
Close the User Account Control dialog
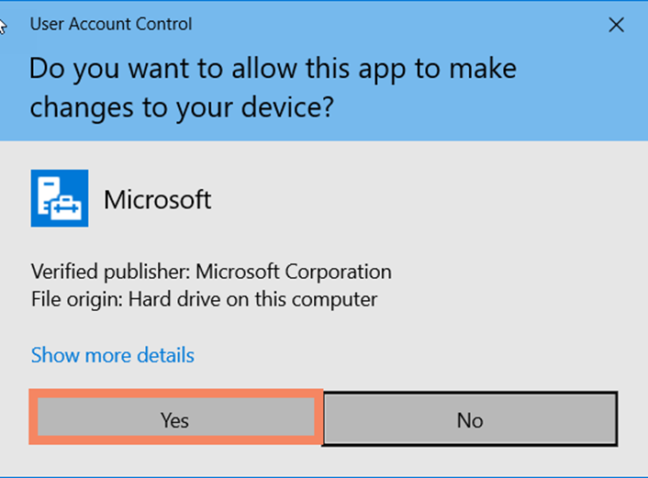coord(616,25)
